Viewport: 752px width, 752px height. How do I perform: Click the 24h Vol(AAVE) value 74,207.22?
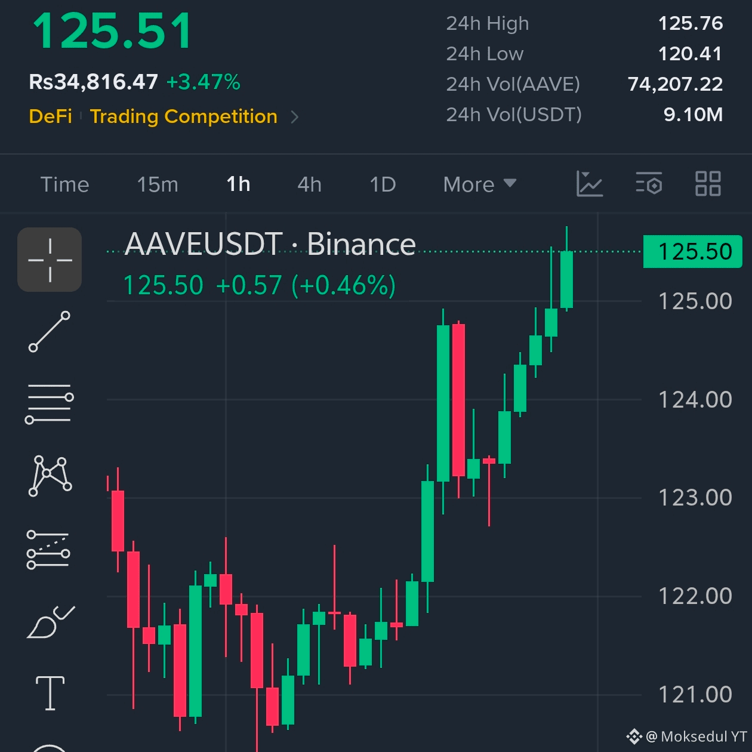[x=675, y=84]
